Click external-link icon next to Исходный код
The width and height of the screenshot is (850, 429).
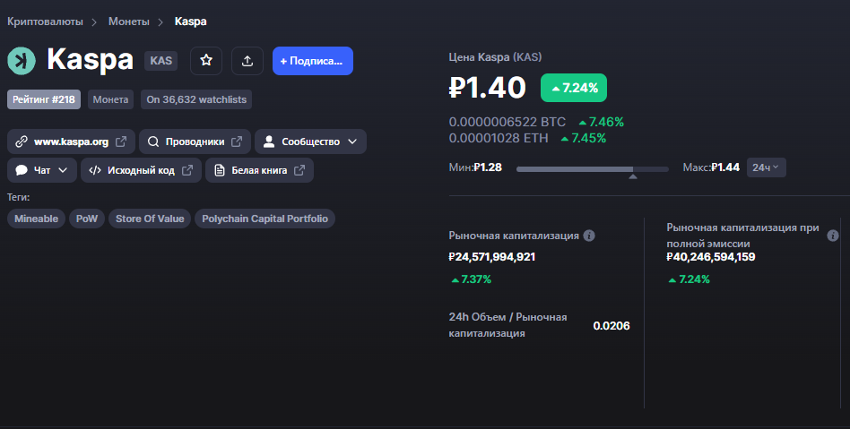click(187, 170)
